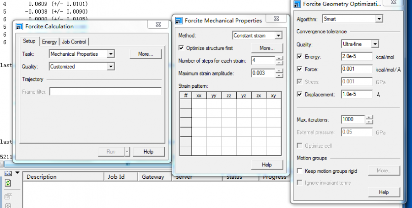Screen dimensions: 412x208
Task: Click the yy strain pattern column header
Action: pyautogui.click(x=214, y=96)
